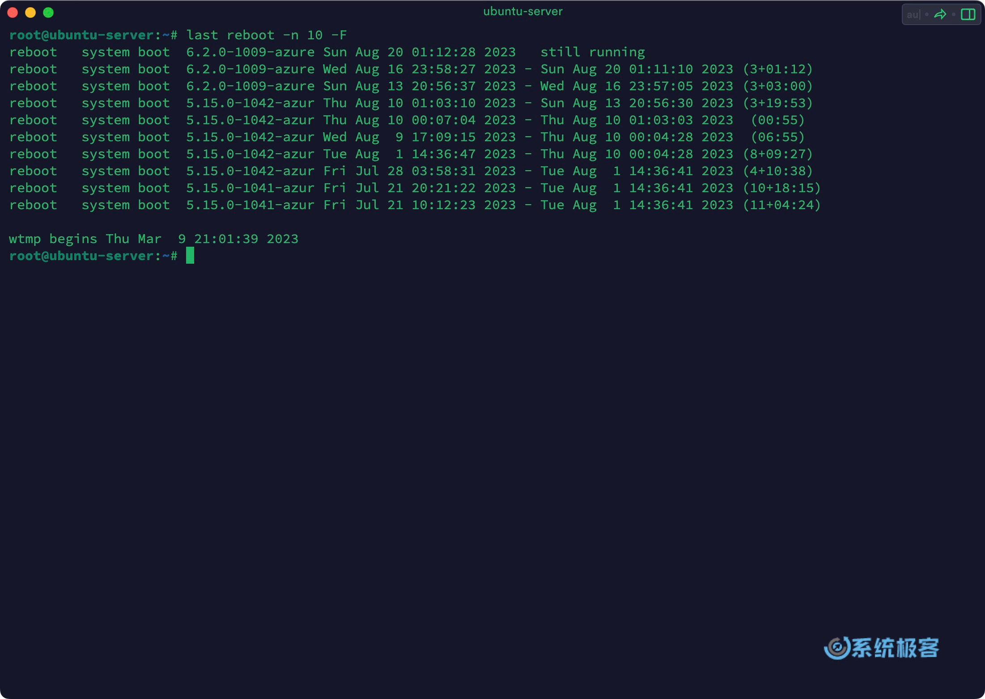Click the duration '(11+04:24)'
985x699 pixels.
(781, 205)
